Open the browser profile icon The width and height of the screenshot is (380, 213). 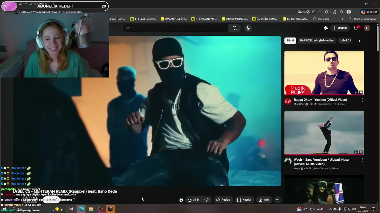tap(349, 12)
